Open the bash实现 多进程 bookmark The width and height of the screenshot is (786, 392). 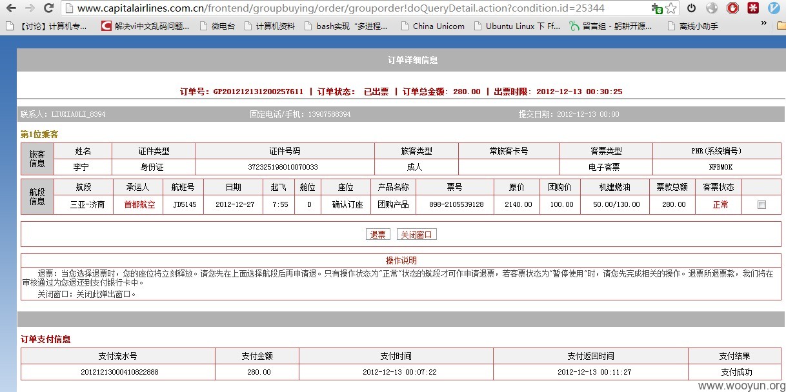(345, 26)
